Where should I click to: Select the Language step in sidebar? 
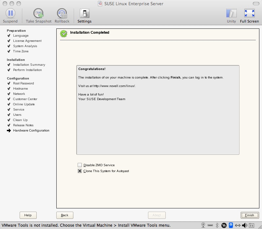point(21,36)
